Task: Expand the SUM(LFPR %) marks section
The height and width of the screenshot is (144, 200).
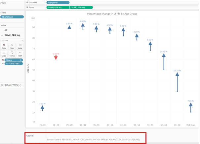Action: [13, 35]
